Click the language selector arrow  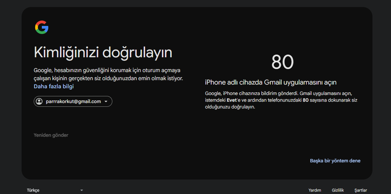click(82, 190)
